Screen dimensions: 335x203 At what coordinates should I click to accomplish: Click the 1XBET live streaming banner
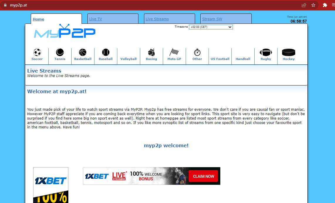click(x=151, y=176)
